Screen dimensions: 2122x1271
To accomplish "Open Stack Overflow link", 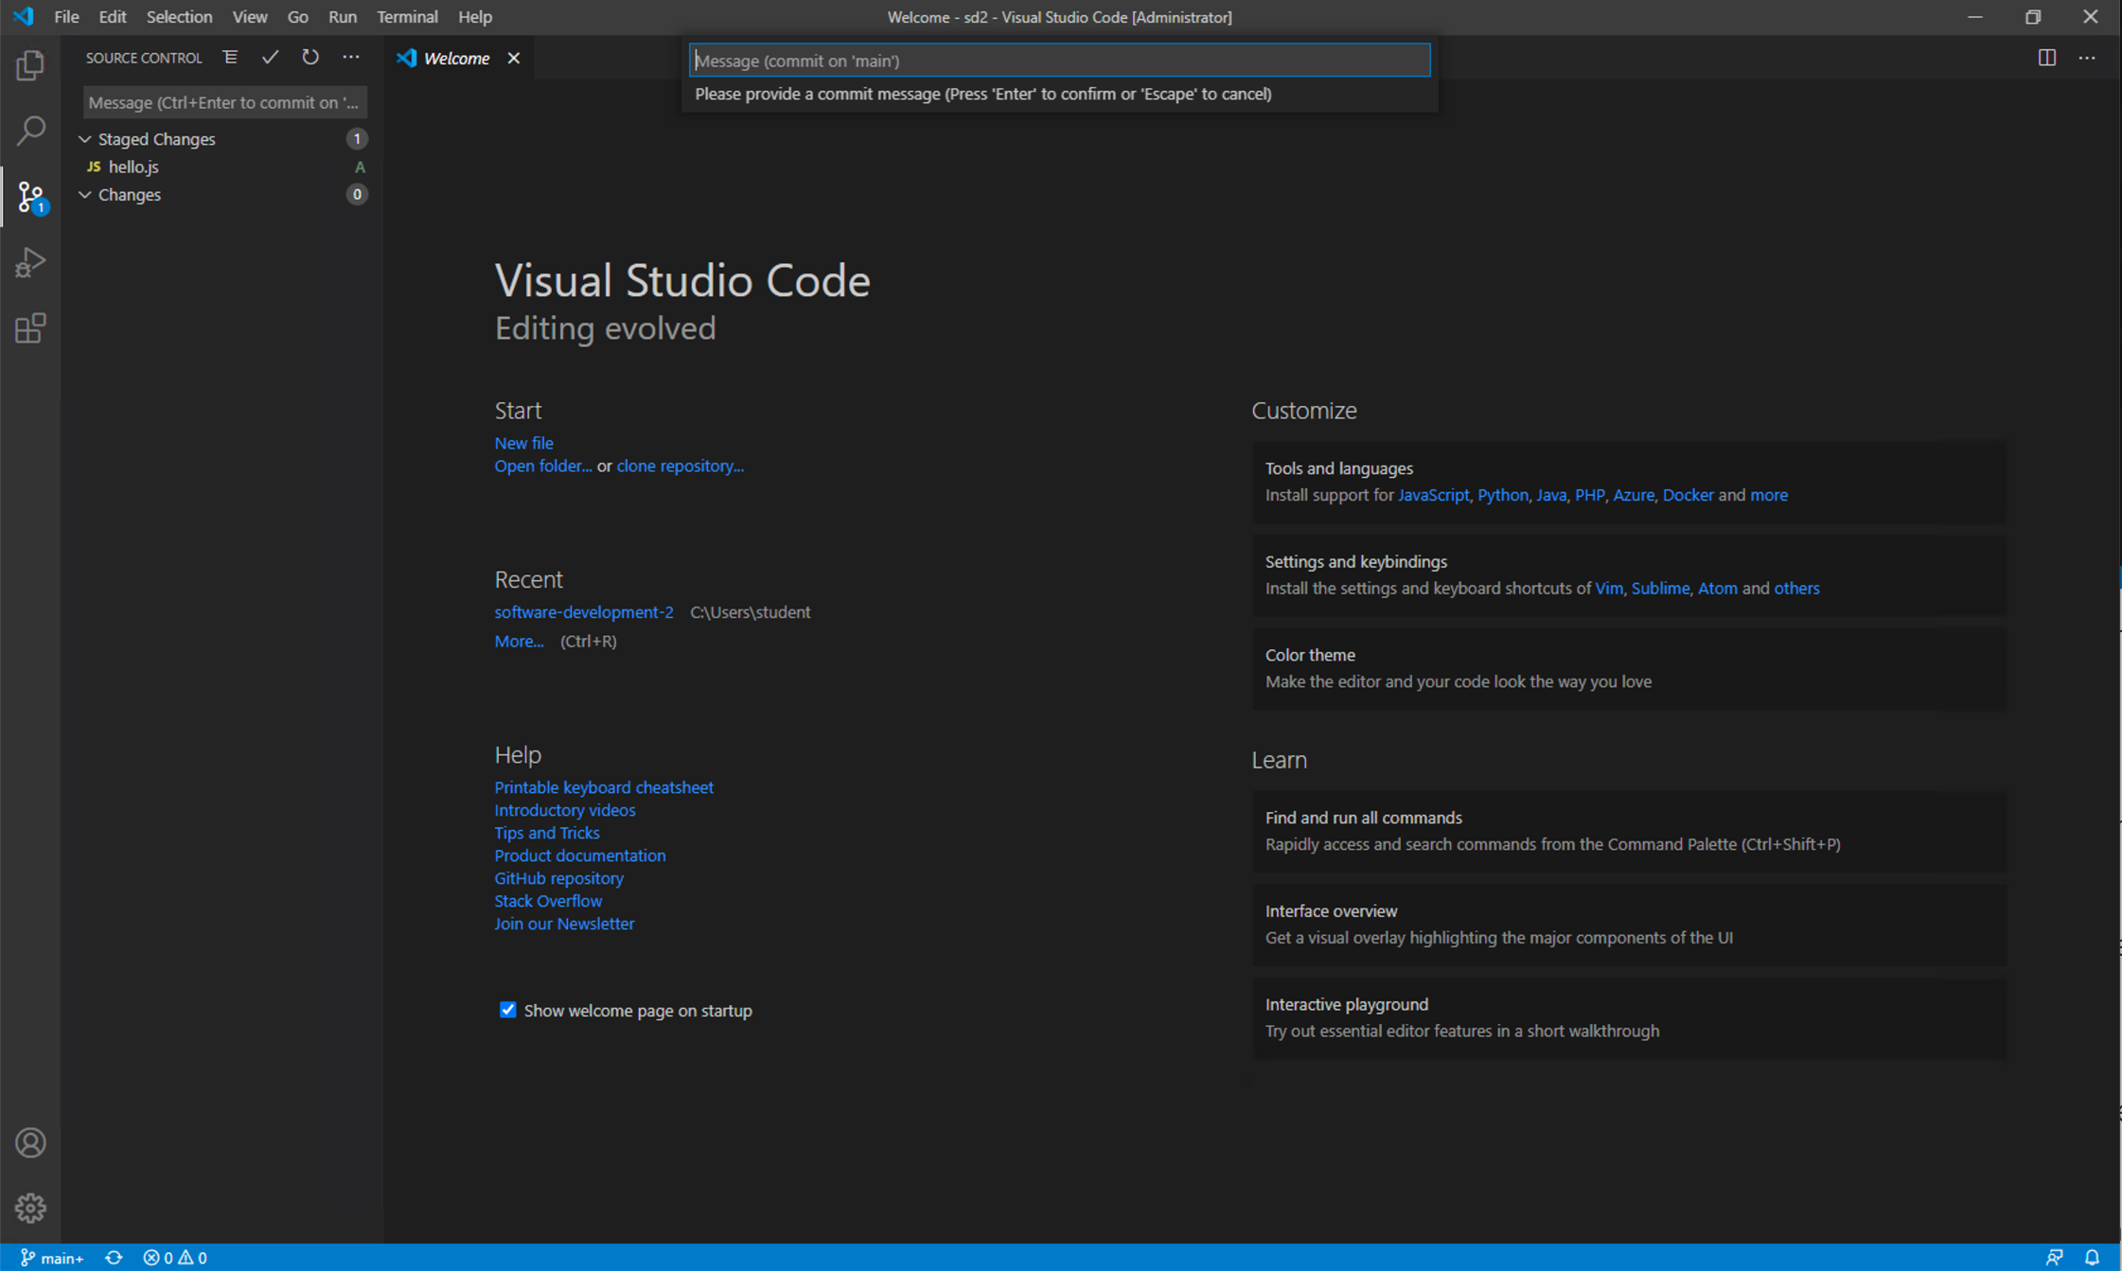I will [x=547, y=901].
